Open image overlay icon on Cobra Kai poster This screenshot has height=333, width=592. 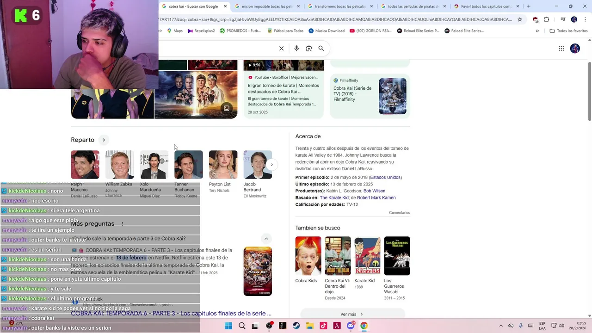tap(227, 108)
